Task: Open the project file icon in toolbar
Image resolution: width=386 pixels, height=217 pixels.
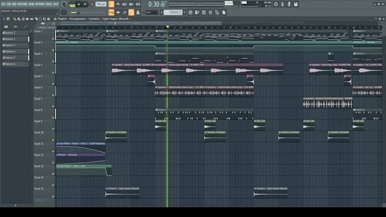Action: click(x=224, y=12)
